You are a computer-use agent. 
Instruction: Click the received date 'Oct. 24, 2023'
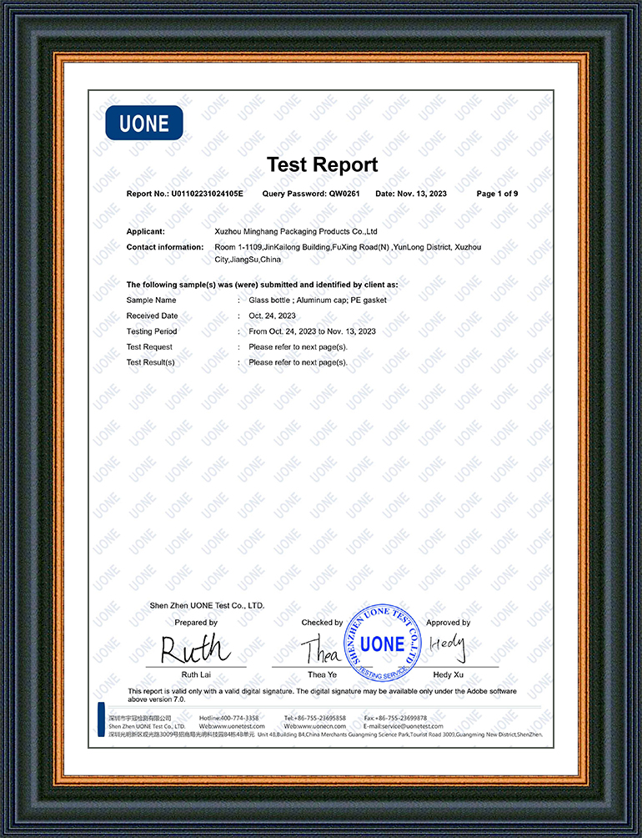(272, 316)
